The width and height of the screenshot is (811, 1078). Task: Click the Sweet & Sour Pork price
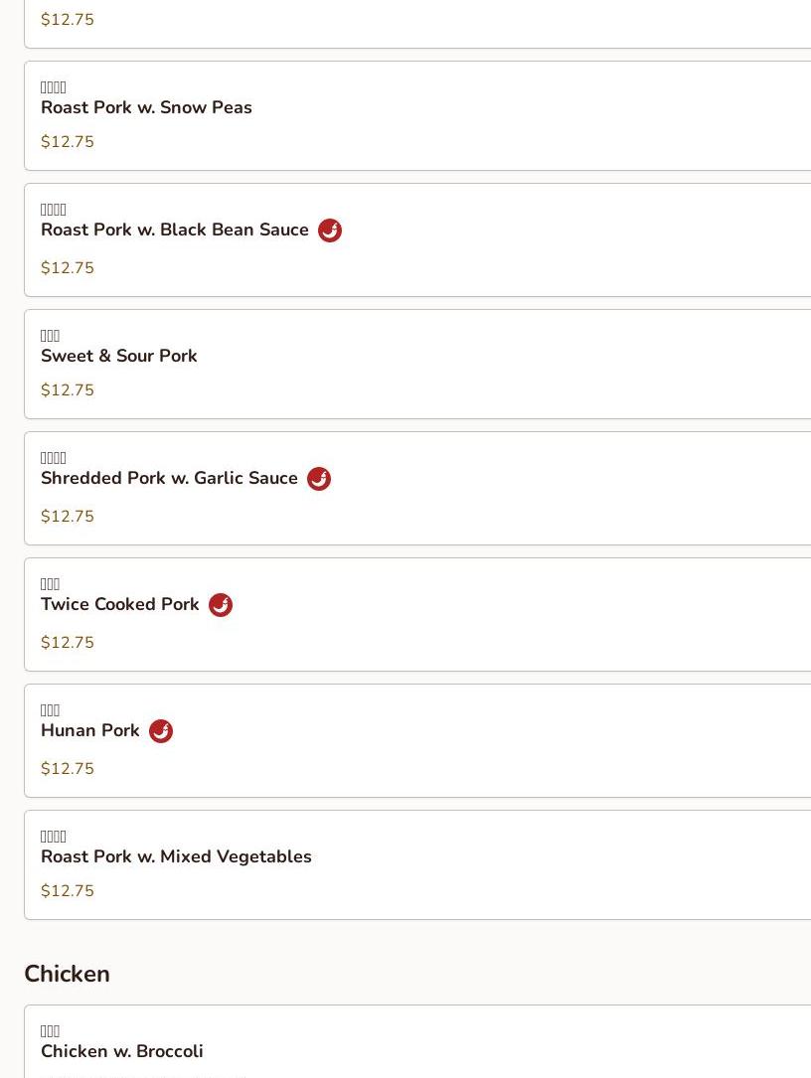point(68,390)
